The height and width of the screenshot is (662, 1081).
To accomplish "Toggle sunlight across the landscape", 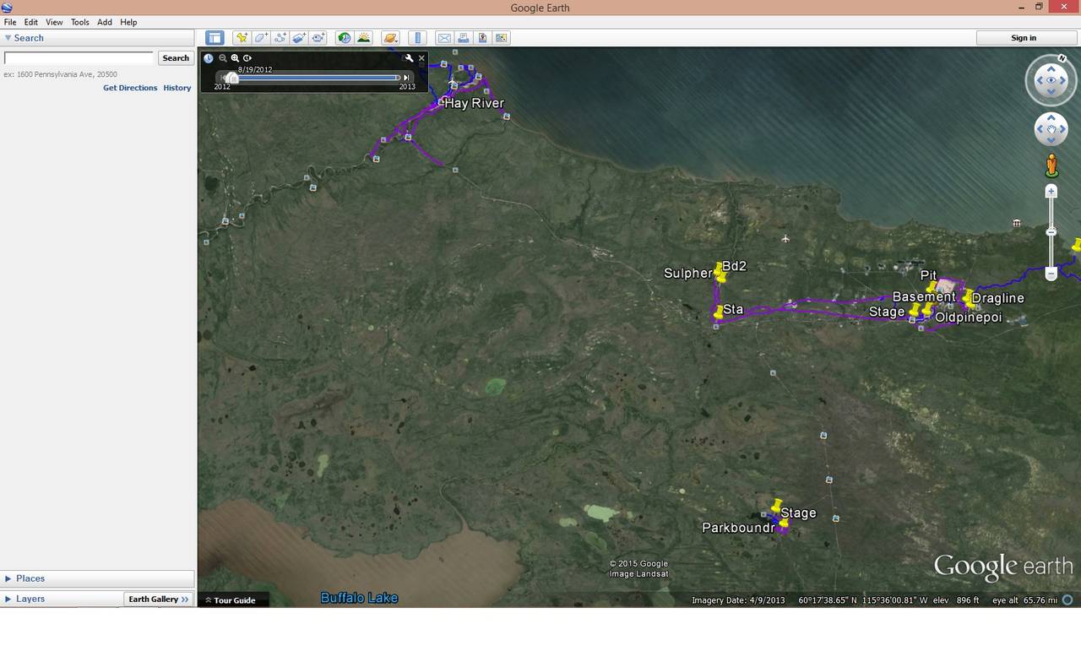I will pos(363,38).
